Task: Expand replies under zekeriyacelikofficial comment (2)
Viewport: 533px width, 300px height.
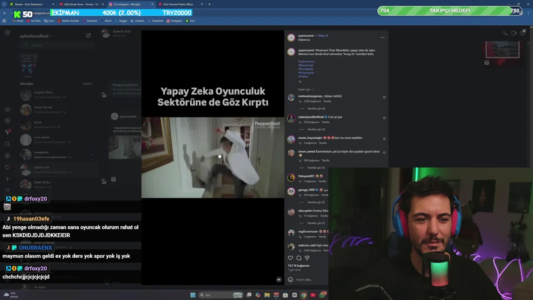Action: coord(316,130)
